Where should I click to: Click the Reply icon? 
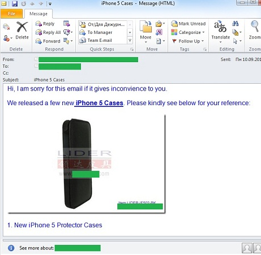[38, 24]
